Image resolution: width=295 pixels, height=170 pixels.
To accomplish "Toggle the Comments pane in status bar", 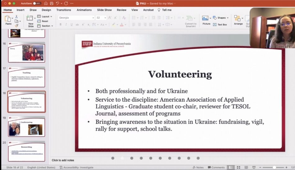I will pyautogui.click(x=216, y=168).
